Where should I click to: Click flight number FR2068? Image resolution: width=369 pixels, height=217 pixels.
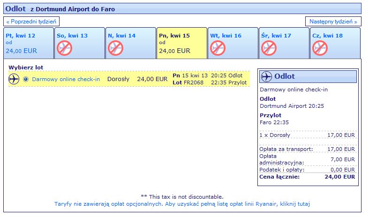click(194, 82)
